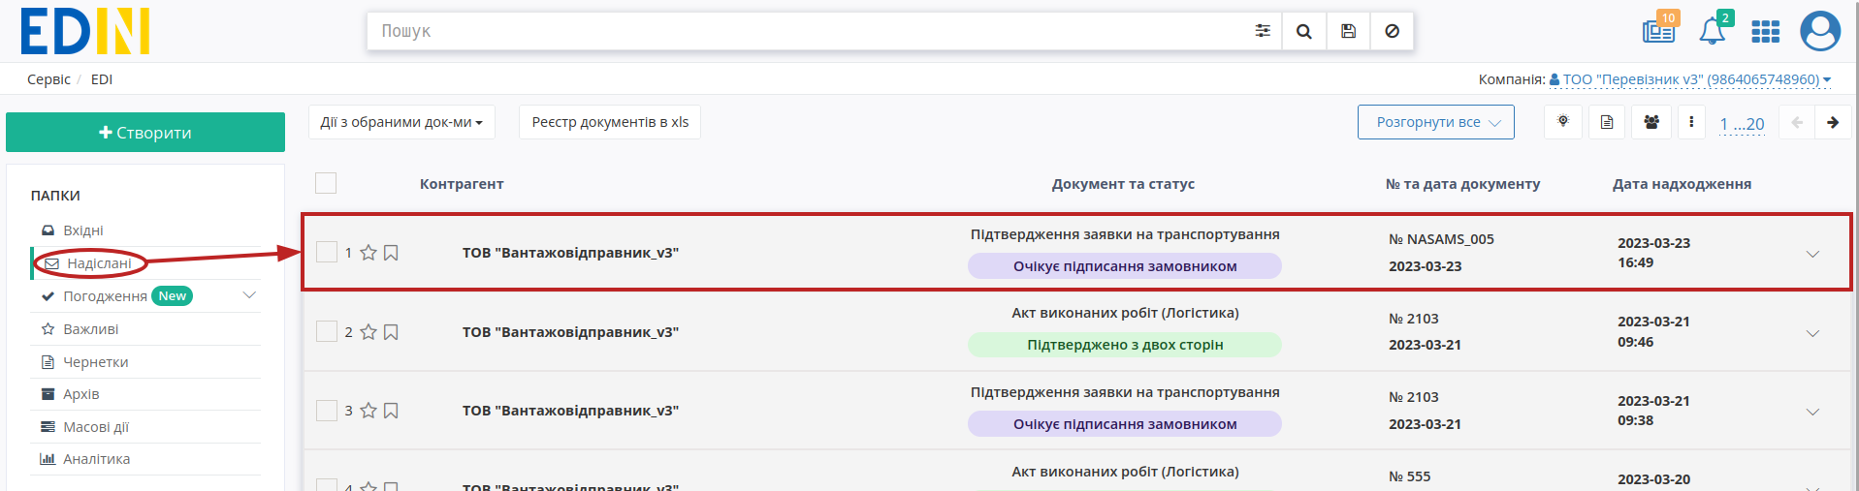Tick checkbox of row 1
The height and width of the screenshot is (491, 1859).
click(x=327, y=253)
